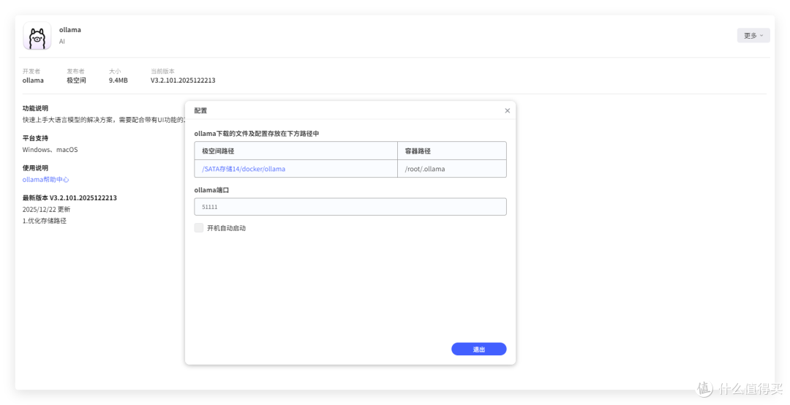
Task: Click the Windows、macOS platform text
Action: (x=50, y=150)
